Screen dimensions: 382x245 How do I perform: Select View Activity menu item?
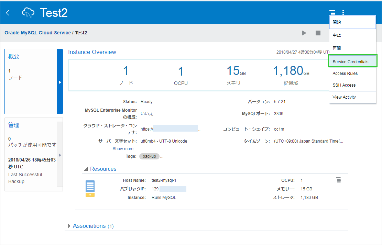coord(352,97)
